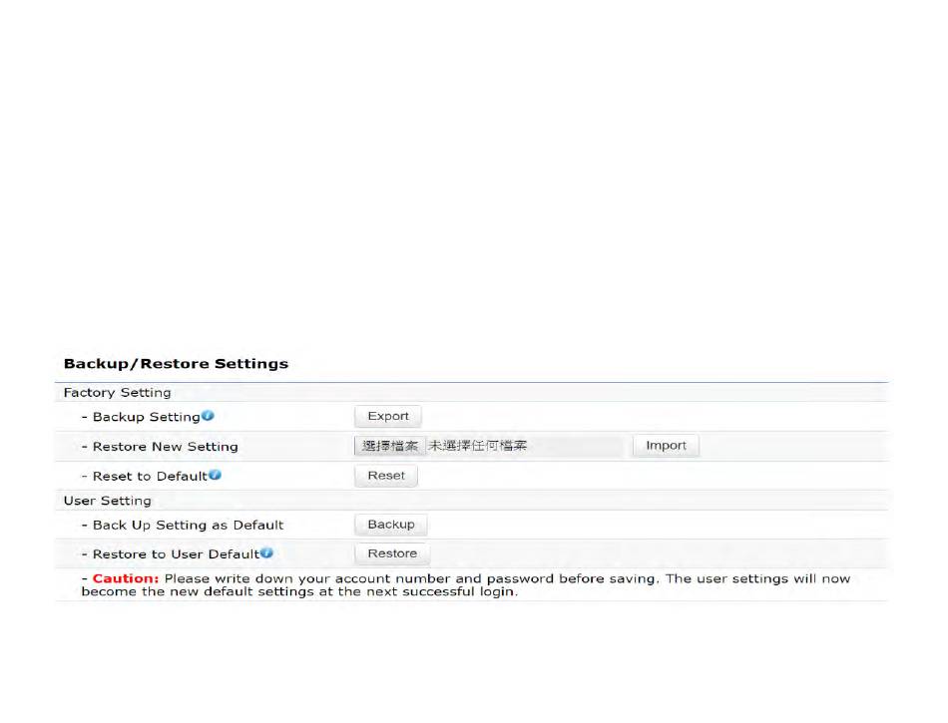This screenshot has height=723, width=948.
Task: Click the Reset button for Reset to Default
Action: pyautogui.click(x=386, y=476)
